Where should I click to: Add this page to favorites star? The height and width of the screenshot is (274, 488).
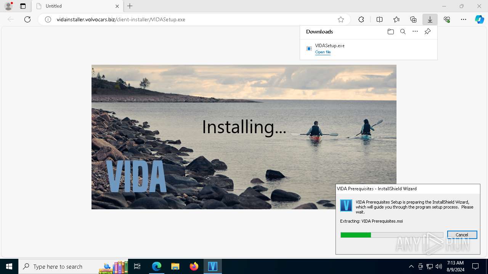(x=341, y=19)
